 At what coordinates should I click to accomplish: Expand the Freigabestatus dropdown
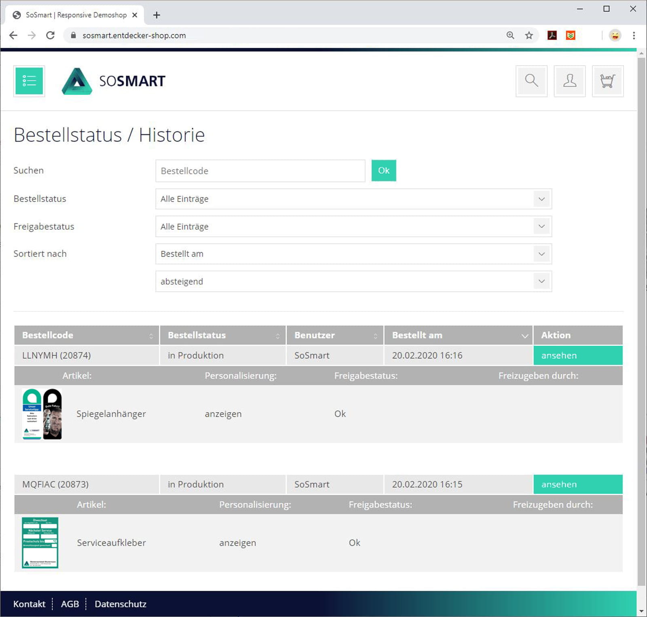pyautogui.click(x=353, y=226)
